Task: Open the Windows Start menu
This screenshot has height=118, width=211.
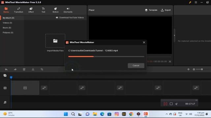Action: 66,114
